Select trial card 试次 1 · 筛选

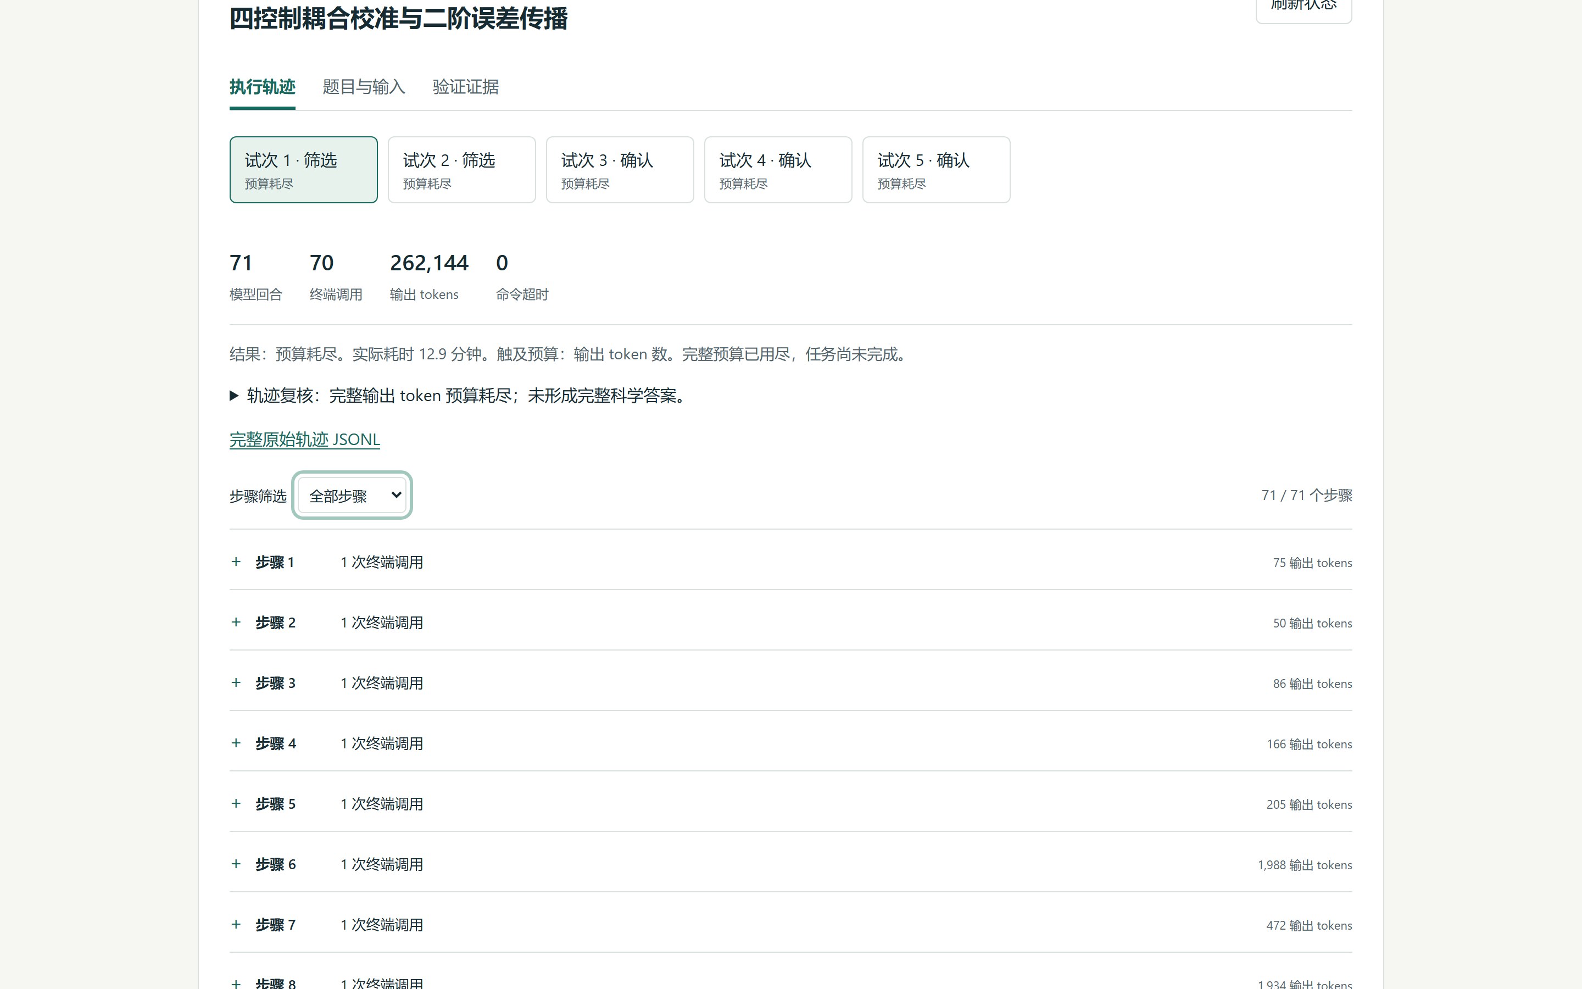click(303, 170)
